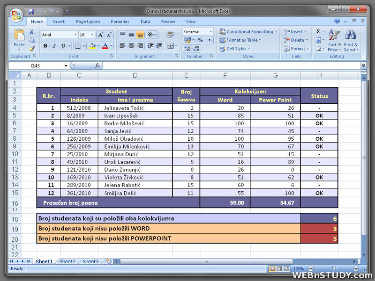Viewport: 375px width, 281px height.
Task: Open the Name Box dropdown arrow
Action: pos(66,65)
